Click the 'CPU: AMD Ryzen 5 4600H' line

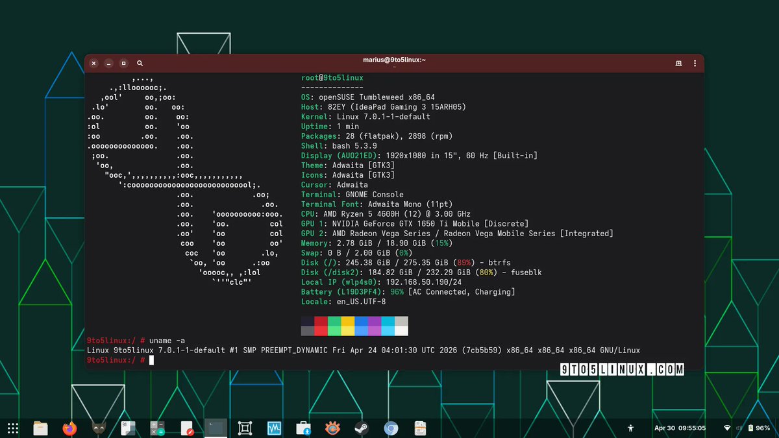click(x=386, y=214)
